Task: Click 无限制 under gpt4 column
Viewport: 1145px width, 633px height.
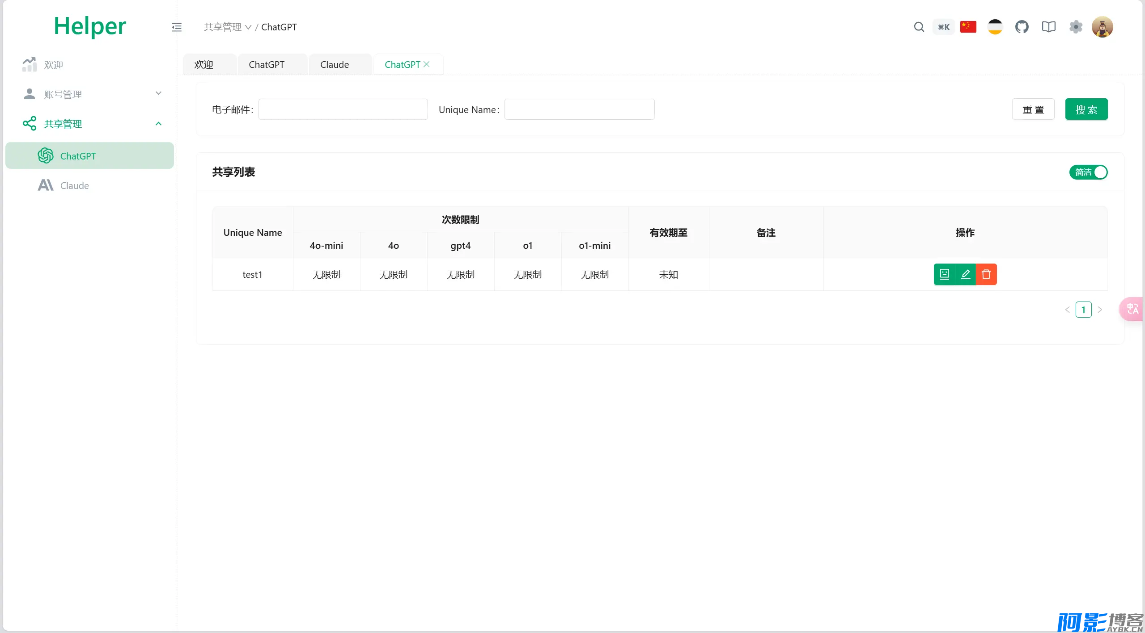Action: [x=461, y=275]
